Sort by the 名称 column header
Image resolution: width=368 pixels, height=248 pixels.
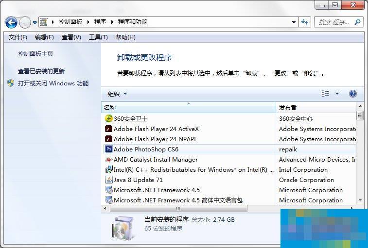pyautogui.click(x=189, y=108)
